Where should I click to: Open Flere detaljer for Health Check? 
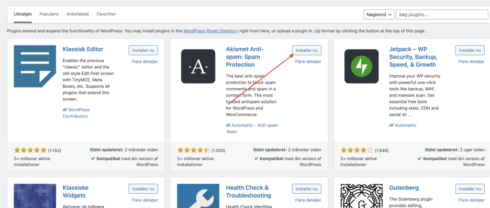coord(308,200)
